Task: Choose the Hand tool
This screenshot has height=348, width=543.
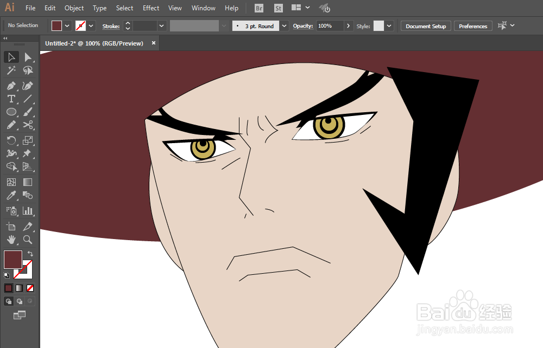Action: pos(11,240)
